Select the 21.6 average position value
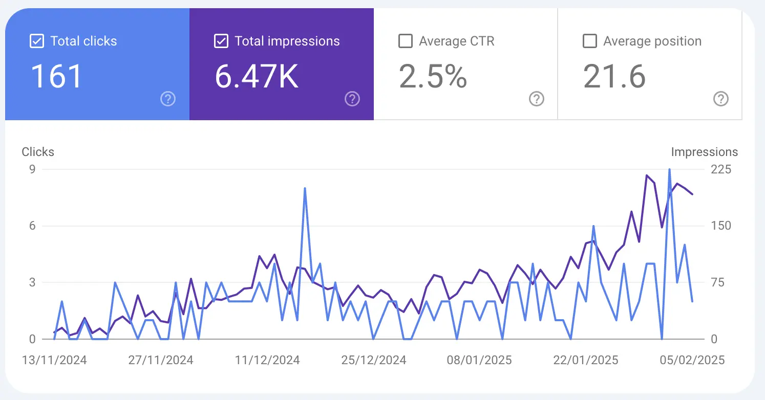 [x=614, y=76]
